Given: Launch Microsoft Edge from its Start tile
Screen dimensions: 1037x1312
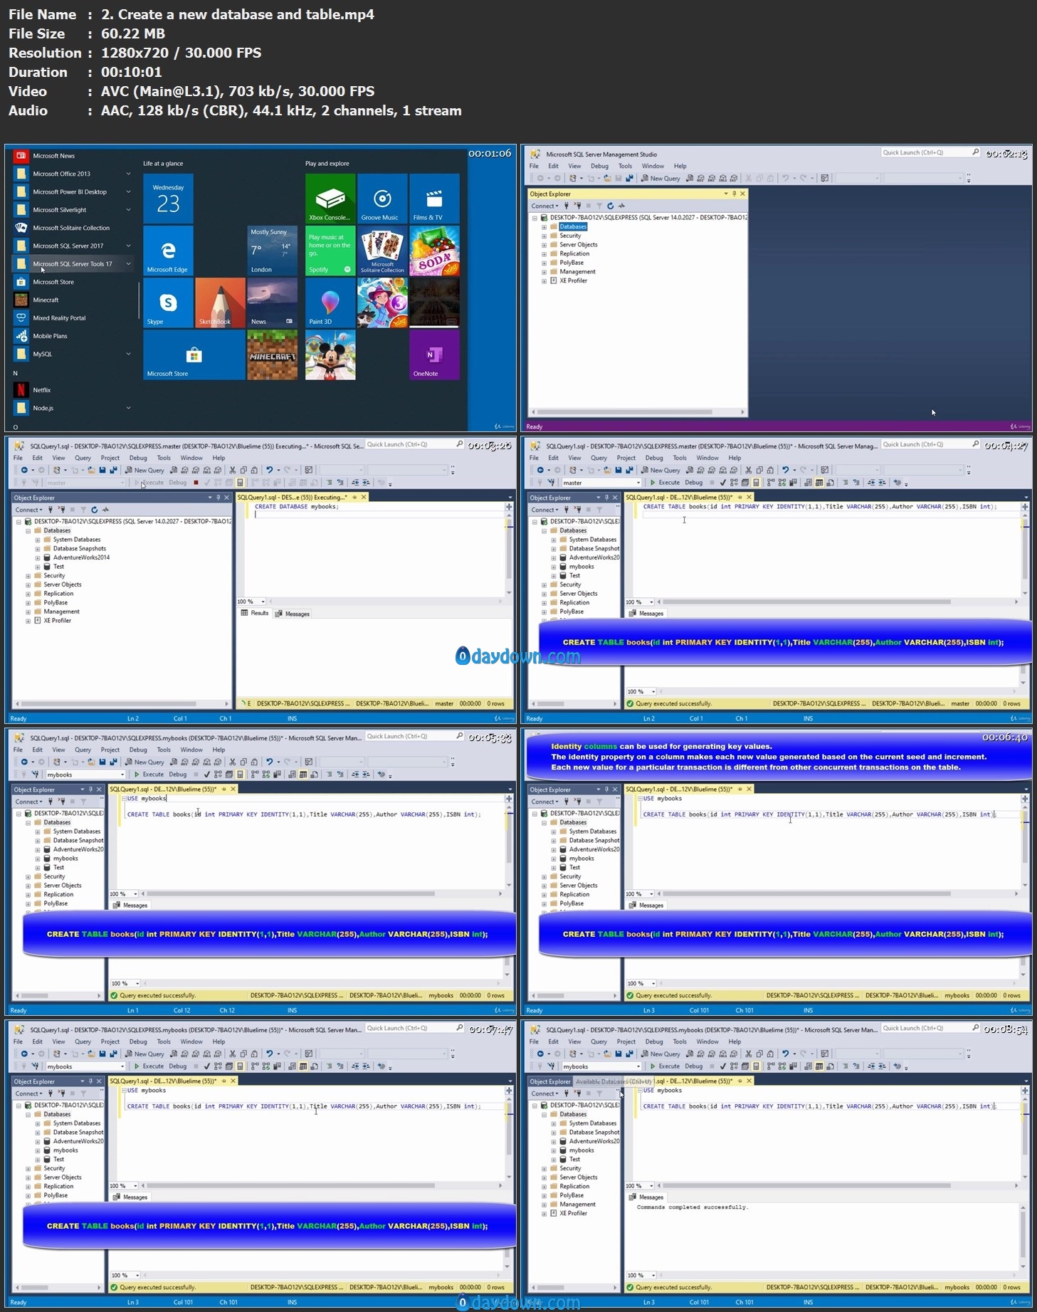Looking at the screenshot, I should point(168,251).
